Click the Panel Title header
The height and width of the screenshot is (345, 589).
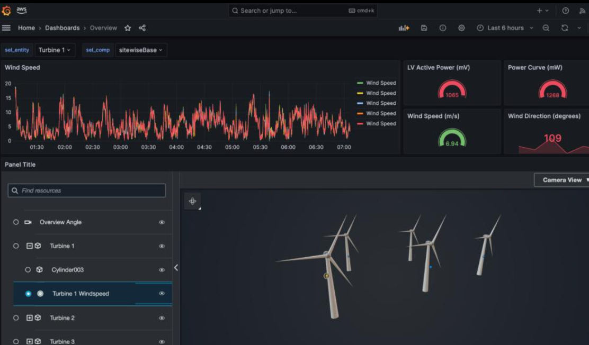[20, 165]
